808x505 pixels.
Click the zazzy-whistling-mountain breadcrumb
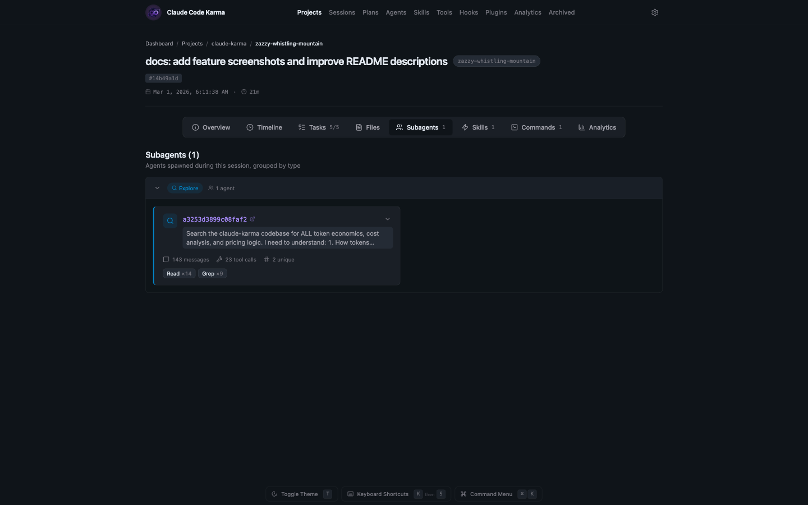click(x=289, y=44)
